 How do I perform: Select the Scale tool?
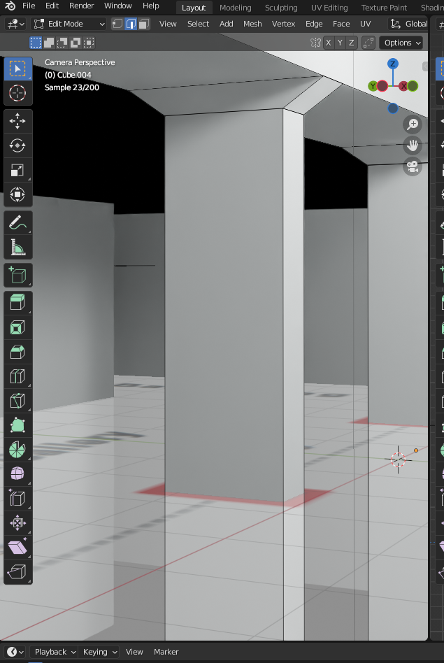point(17,170)
